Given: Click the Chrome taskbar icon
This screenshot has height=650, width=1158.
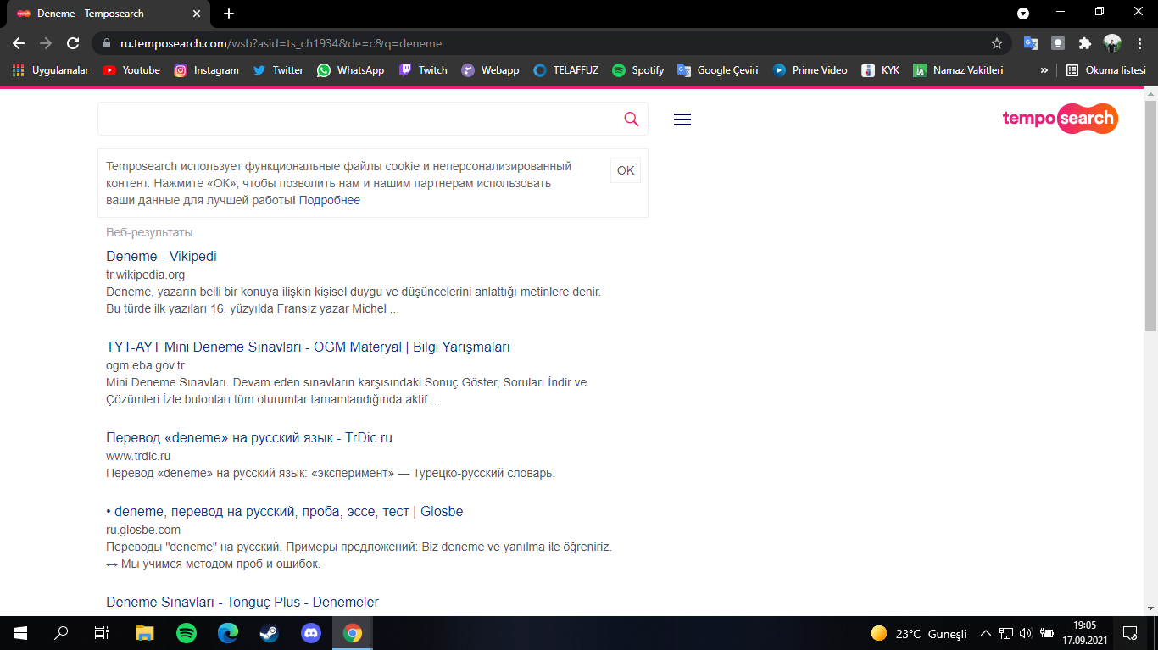Looking at the screenshot, I should coord(353,633).
